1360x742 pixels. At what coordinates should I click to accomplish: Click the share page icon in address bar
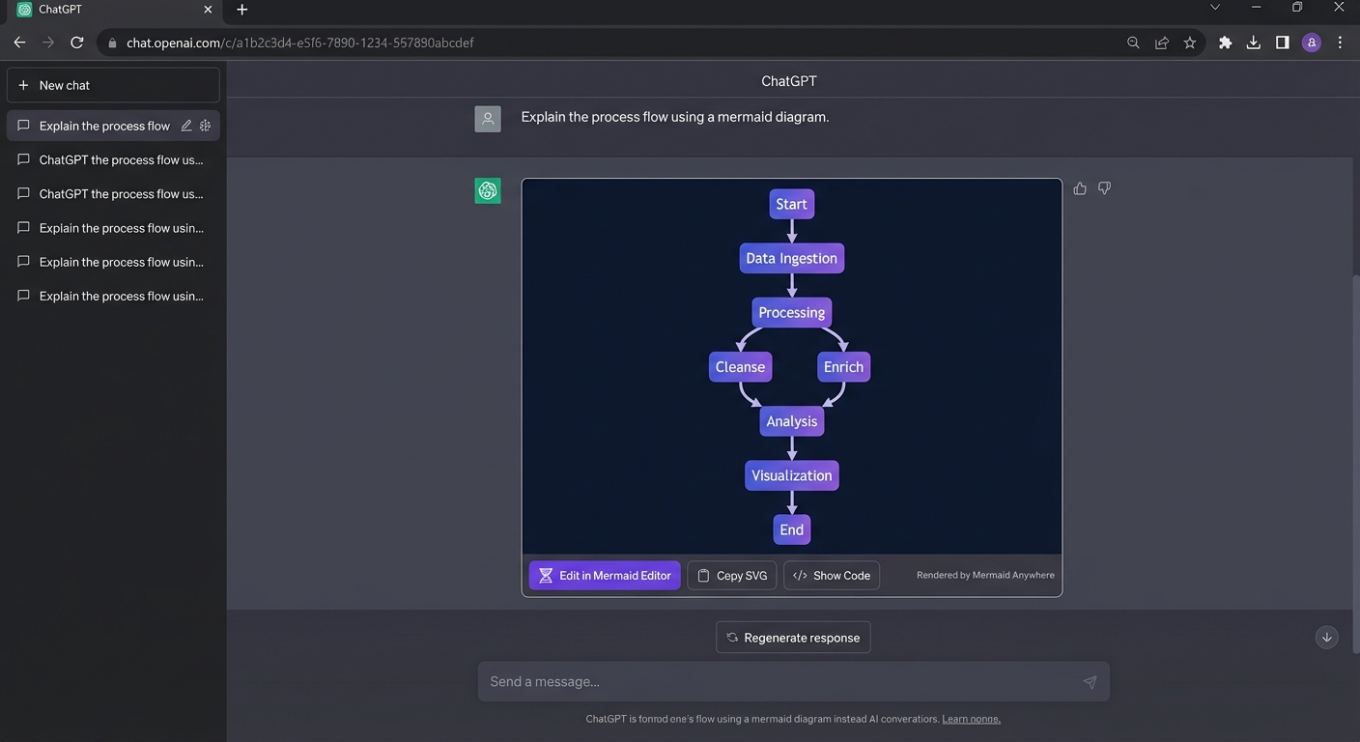(1162, 43)
